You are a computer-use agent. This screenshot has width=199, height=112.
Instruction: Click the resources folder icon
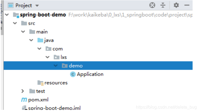click(x=41, y=83)
